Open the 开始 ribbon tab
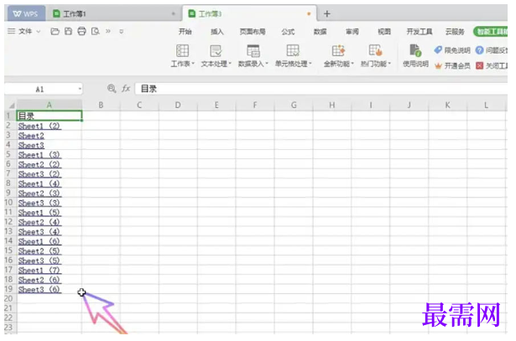 [185, 32]
